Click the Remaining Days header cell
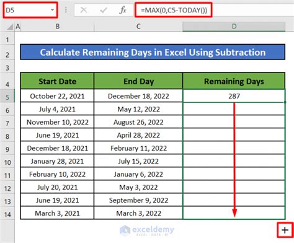 coord(234,81)
